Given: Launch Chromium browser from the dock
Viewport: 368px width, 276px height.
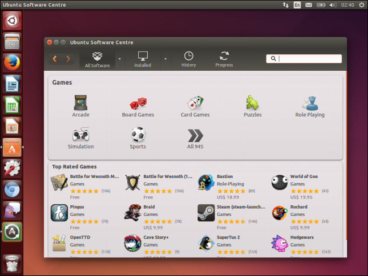Looking at the screenshot, I should [x=12, y=189].
